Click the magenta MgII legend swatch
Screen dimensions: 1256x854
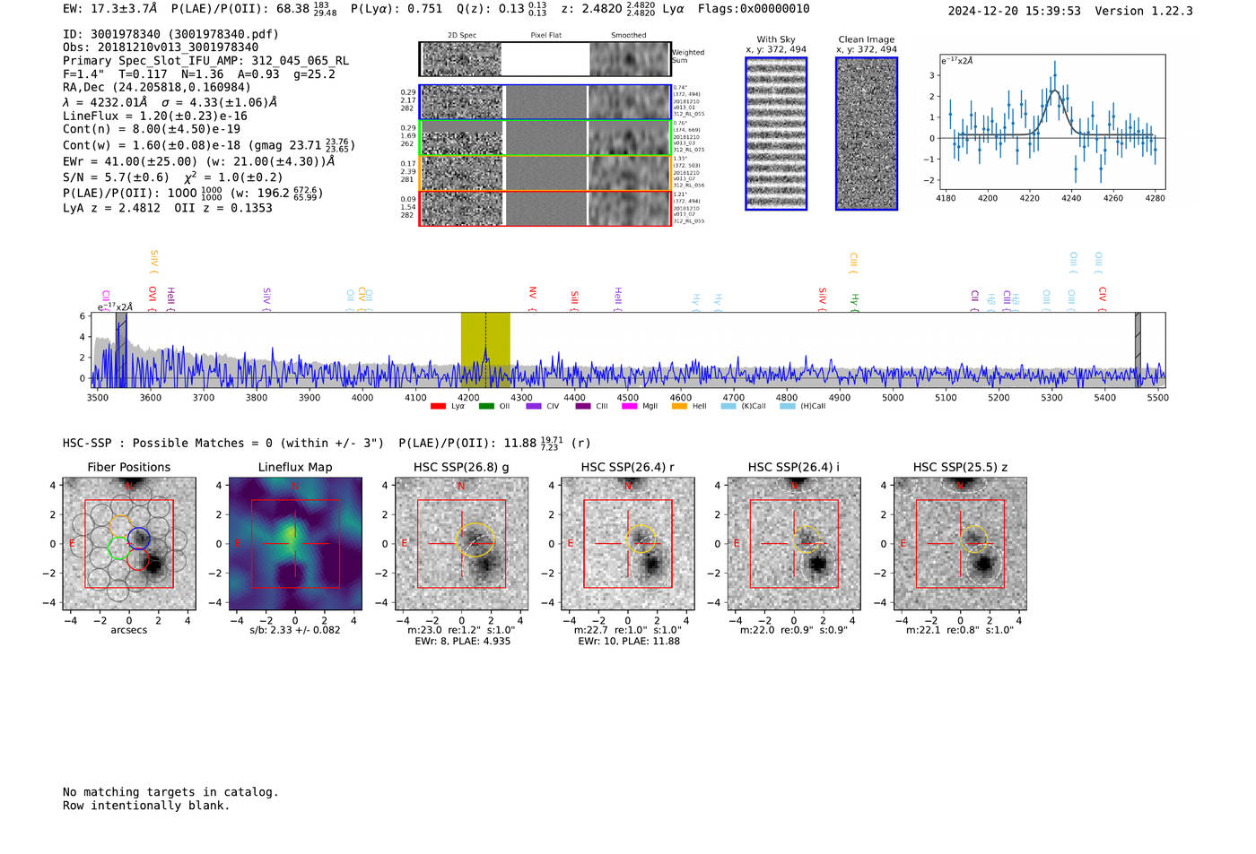click(x=629, y=407)
